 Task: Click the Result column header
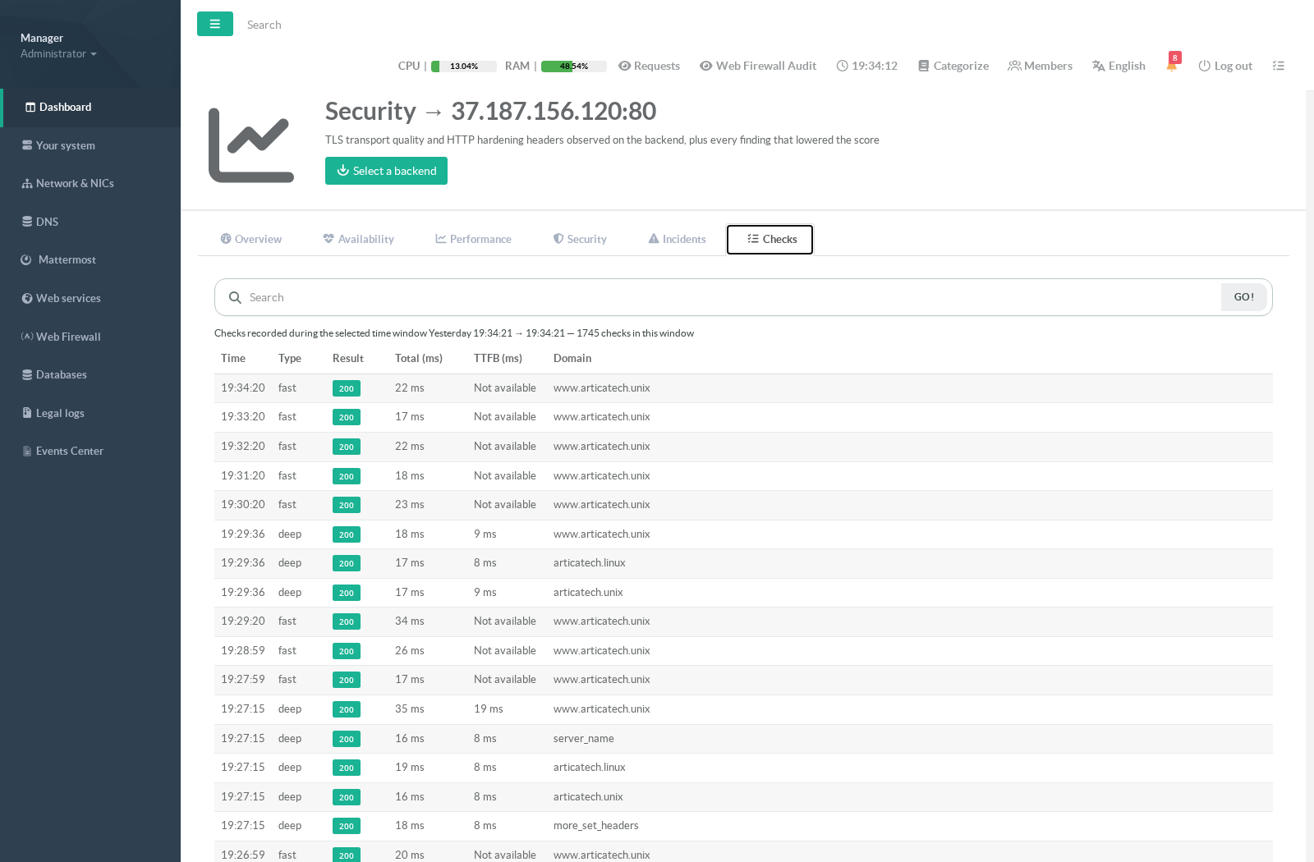pos(348,358)
